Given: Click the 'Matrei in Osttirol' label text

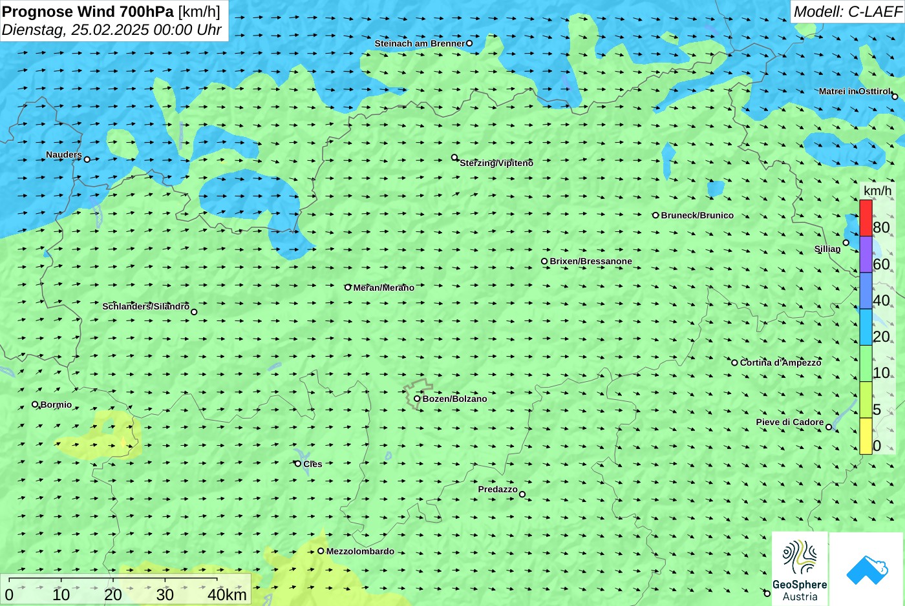Looking at the screenshot, I should coord(855,91).
